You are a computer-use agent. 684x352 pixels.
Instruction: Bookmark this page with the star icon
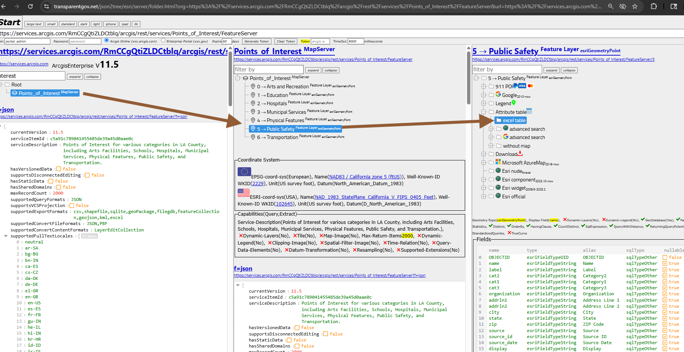[x=635, y=6]
